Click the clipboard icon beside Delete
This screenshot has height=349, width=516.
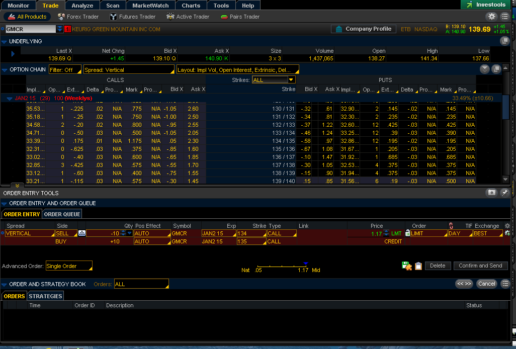(x=418, y=266)
